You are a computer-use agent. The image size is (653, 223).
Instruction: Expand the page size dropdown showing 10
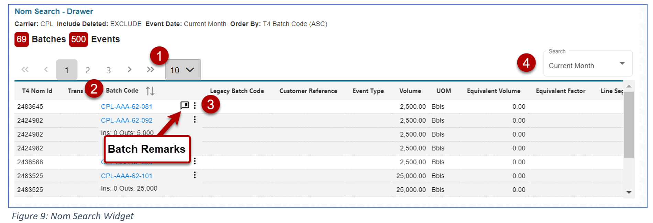183,70
